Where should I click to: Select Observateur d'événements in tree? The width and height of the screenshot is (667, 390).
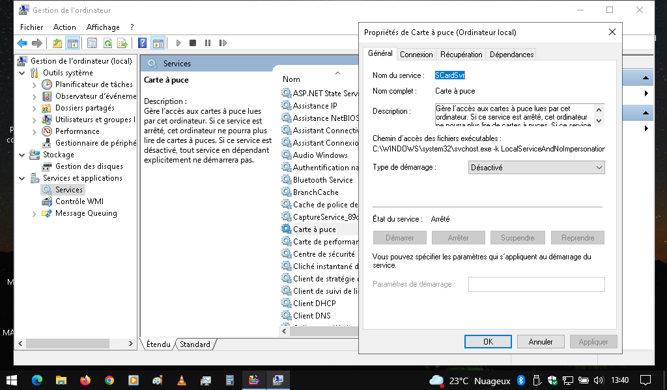pyautogui.click(x=96, y=96)
